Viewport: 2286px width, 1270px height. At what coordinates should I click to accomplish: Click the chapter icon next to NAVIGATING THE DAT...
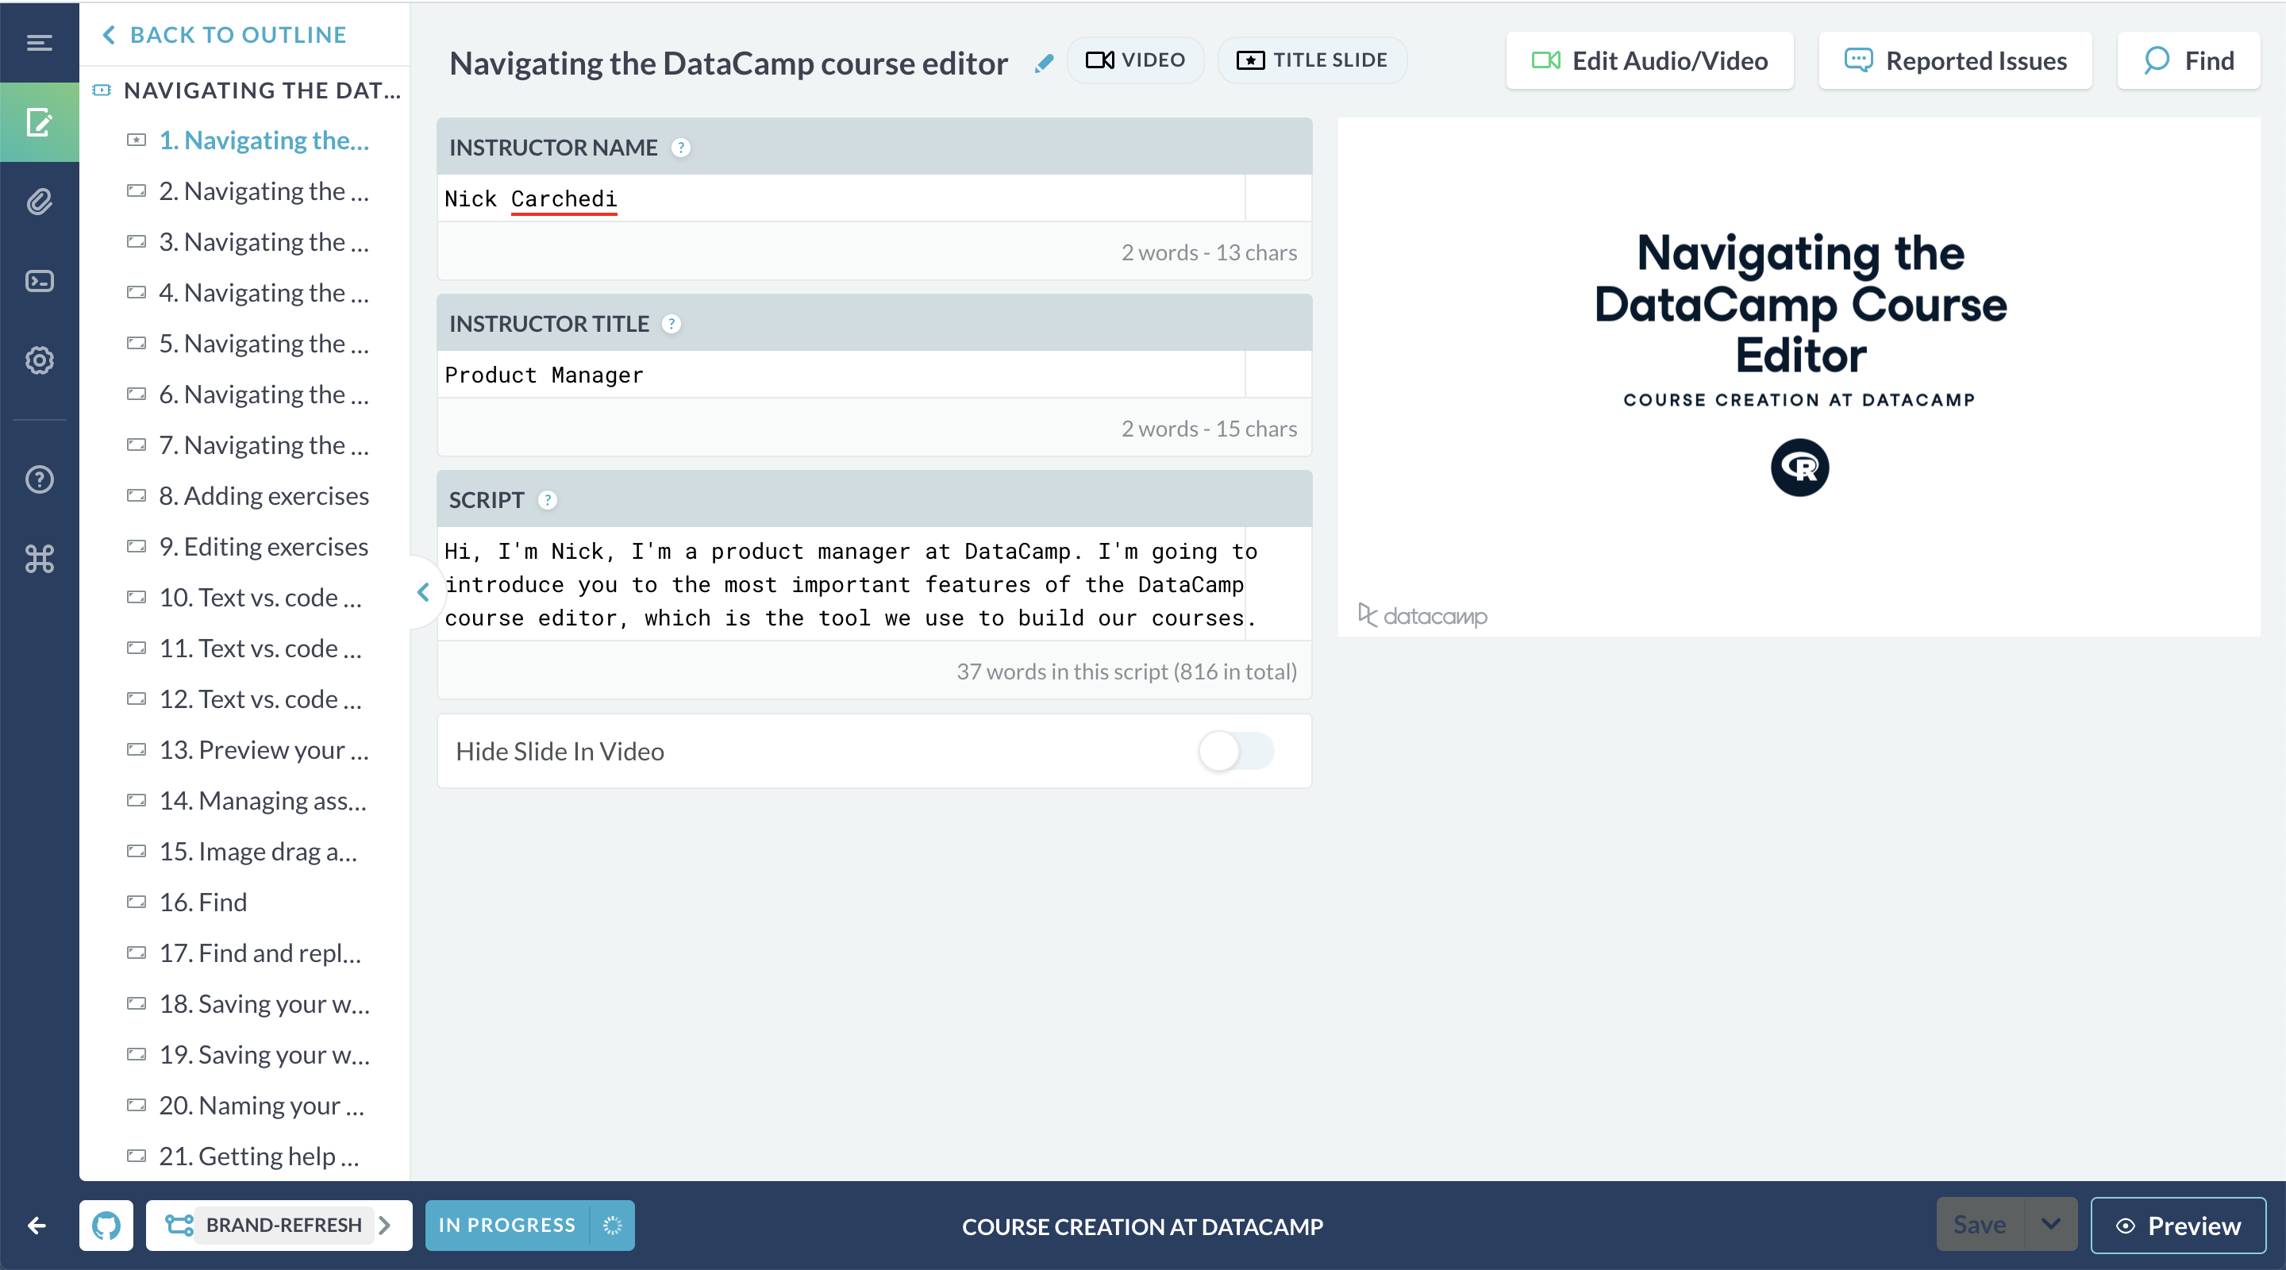coord(102,90)
